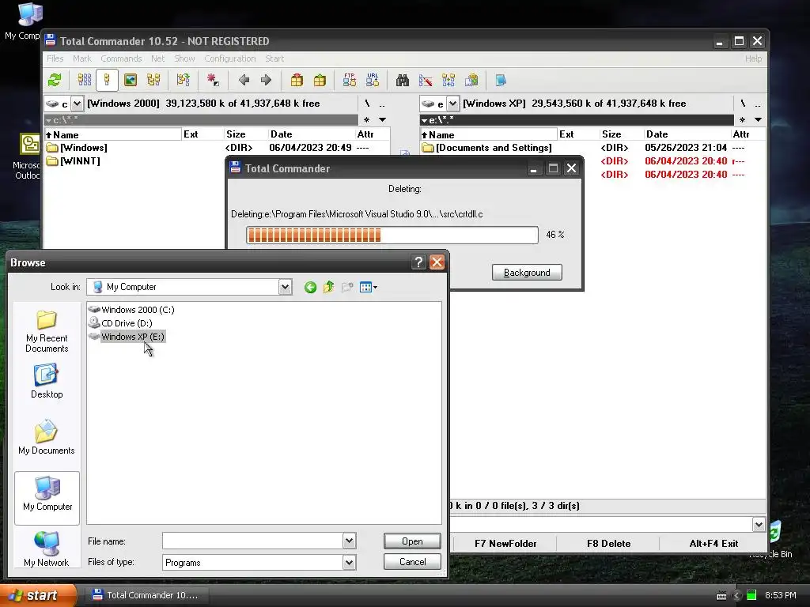The height and width of the screenshot is (607, 810).
Task: Click the Multi-rename tool icon
Action: point(426,80)
